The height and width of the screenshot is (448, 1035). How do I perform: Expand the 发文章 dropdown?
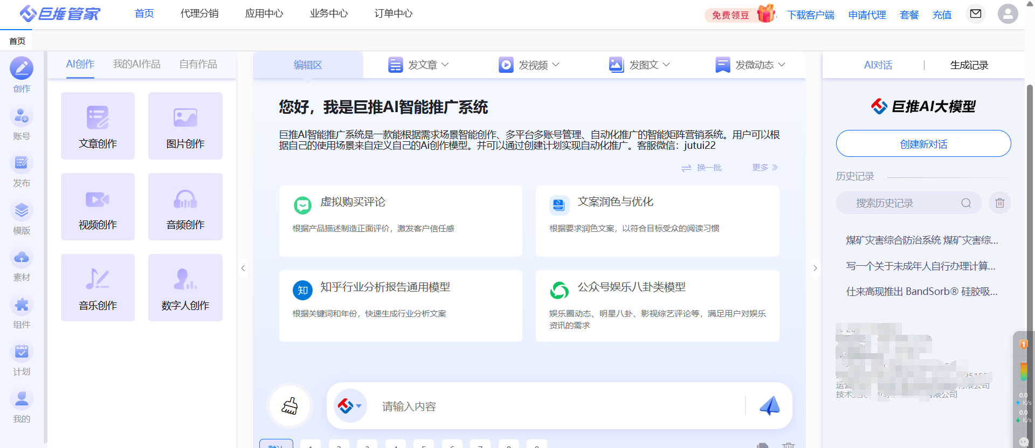coord(418,65)
